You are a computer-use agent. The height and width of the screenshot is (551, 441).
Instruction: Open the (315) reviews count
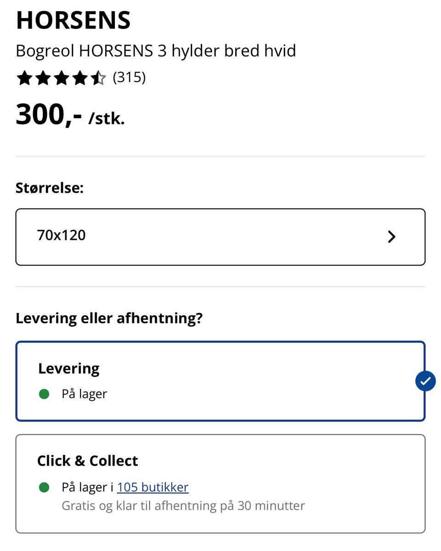pos(129,78)
